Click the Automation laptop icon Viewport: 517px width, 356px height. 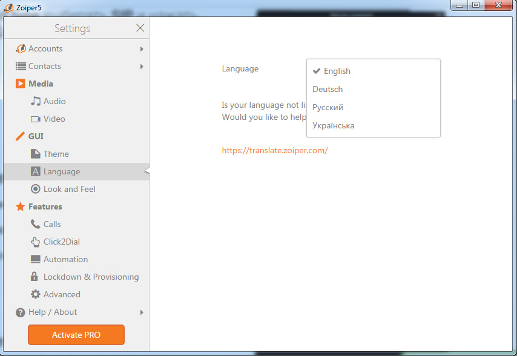tap(35, 259)
